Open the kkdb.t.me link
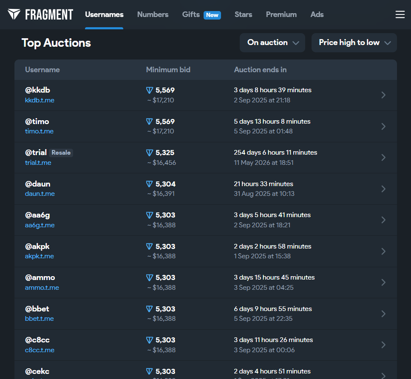The height and width of the screenshot is (379, 411). (40, 100)
